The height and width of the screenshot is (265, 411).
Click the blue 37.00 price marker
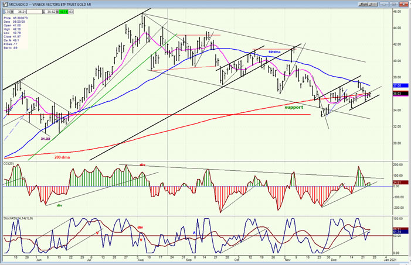[400, 85]
